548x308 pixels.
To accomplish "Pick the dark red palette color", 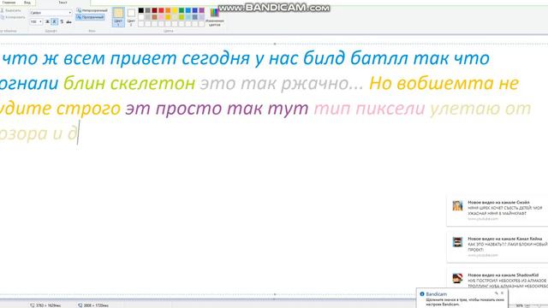I will pyautogui.click(x=154, y=10).
